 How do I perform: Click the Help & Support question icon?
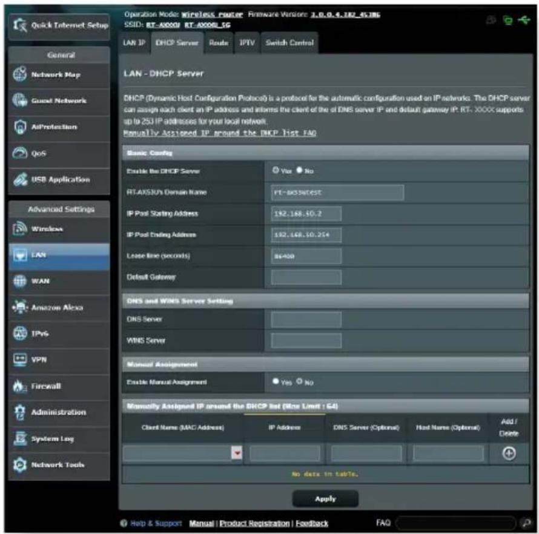point(124,523)
